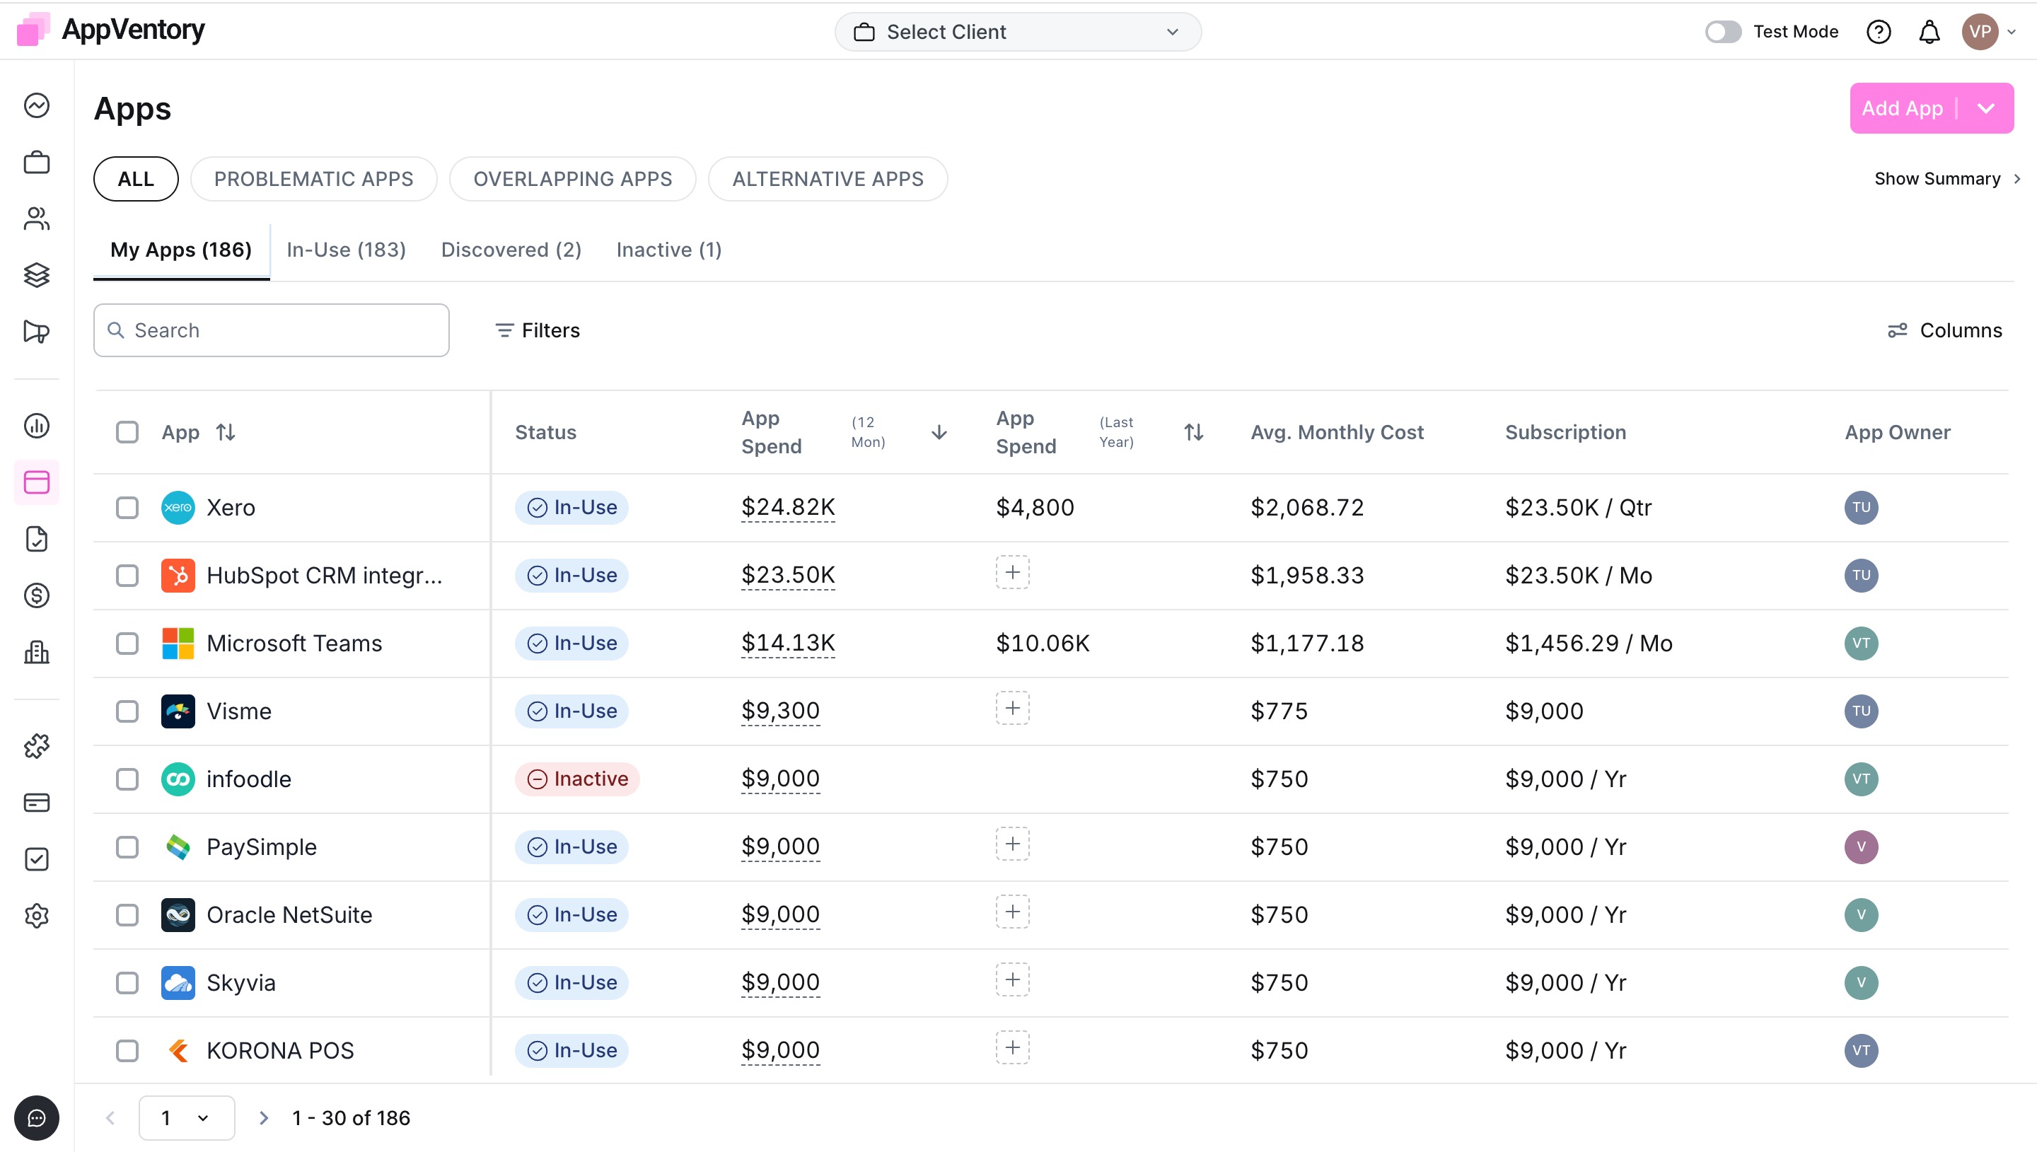This screenshot has width=2037, height=1152.
Task: Open the dollar sign spend sidebar icon
Action: (x=36, y=595)
